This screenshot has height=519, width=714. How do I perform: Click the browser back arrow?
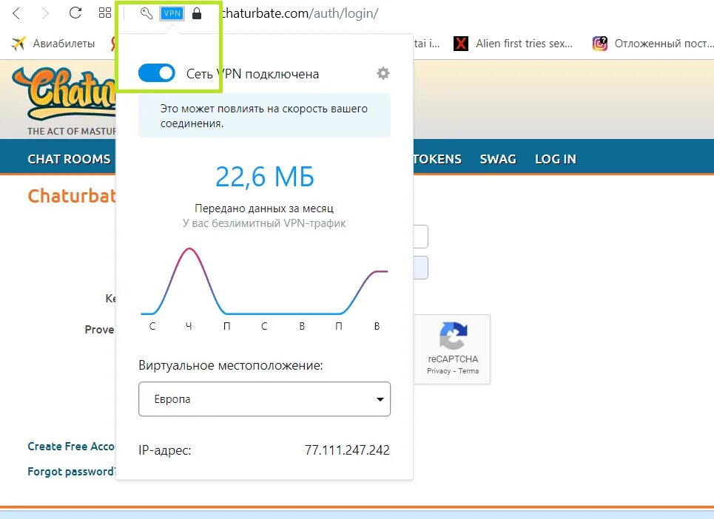[x=16, y=13]
